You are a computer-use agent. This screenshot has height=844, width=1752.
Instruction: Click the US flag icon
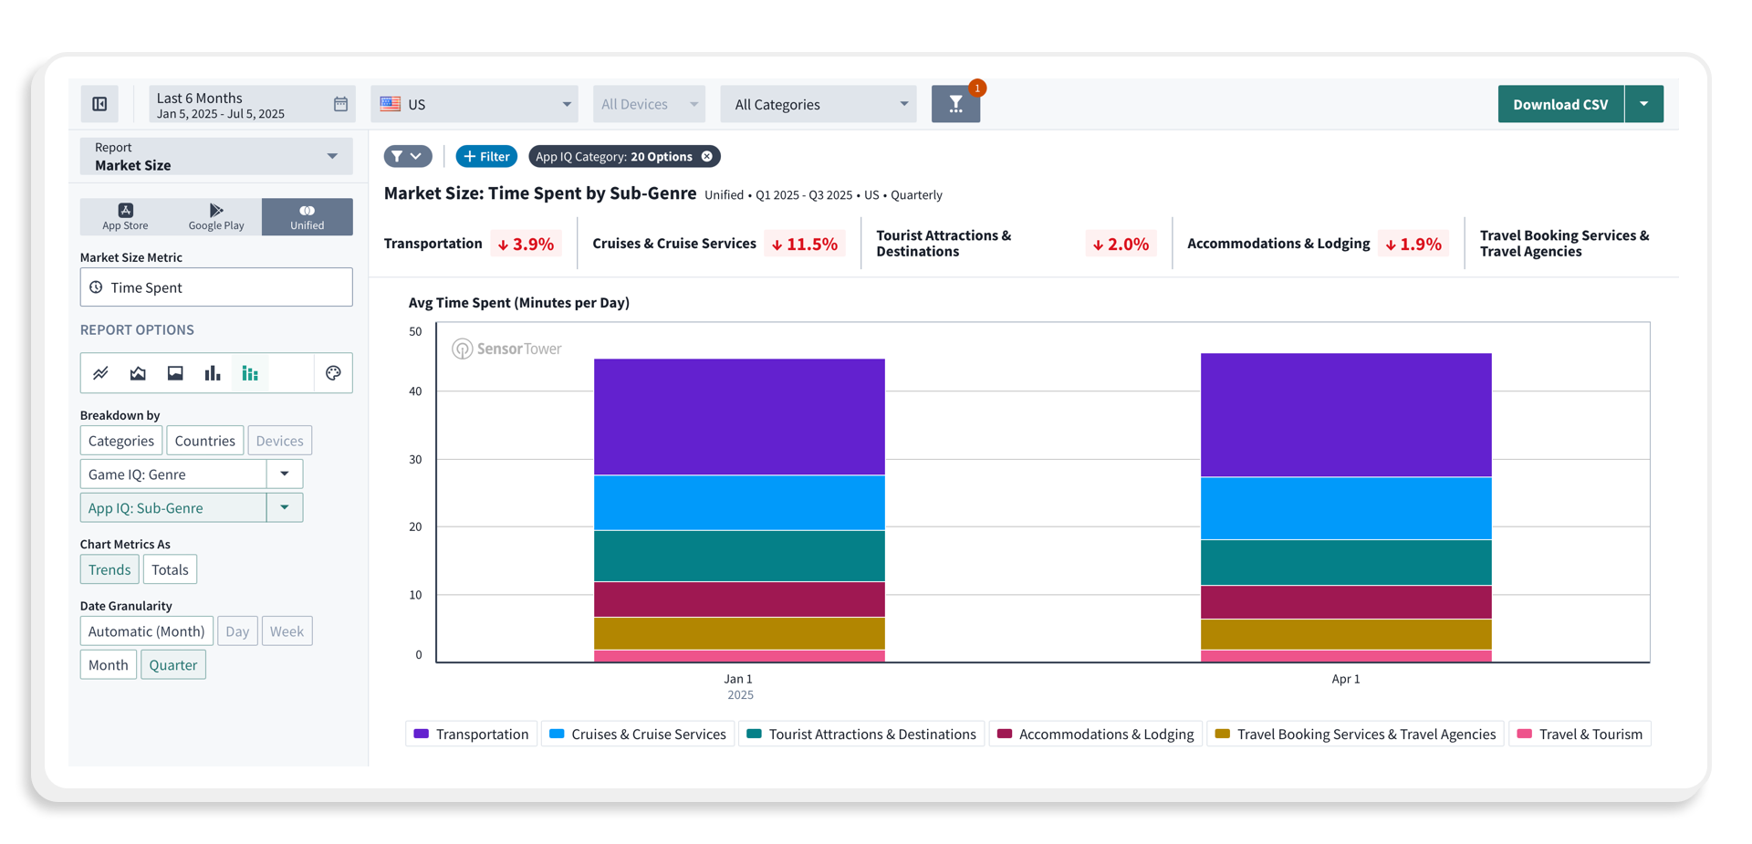(391, 104)
